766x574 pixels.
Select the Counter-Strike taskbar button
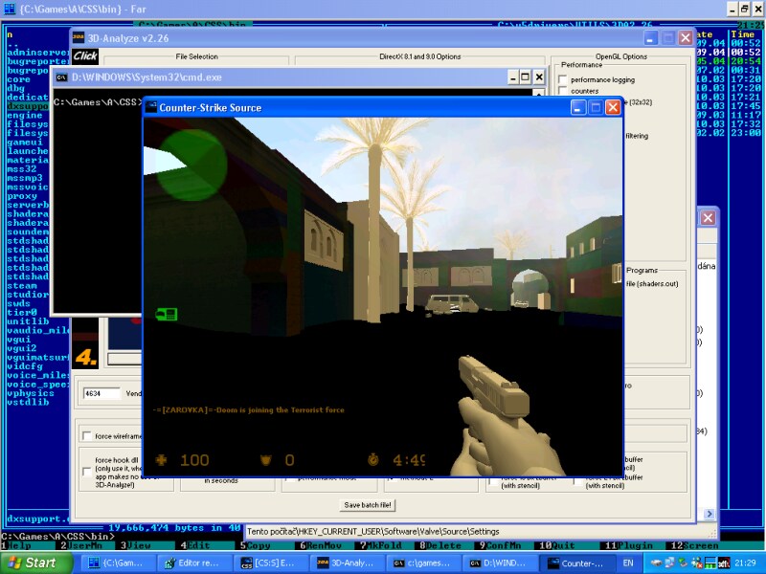click(576, 563)
